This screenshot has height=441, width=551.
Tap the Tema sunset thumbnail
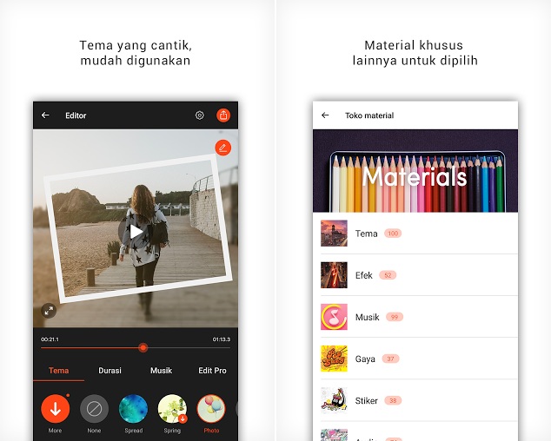334,234
